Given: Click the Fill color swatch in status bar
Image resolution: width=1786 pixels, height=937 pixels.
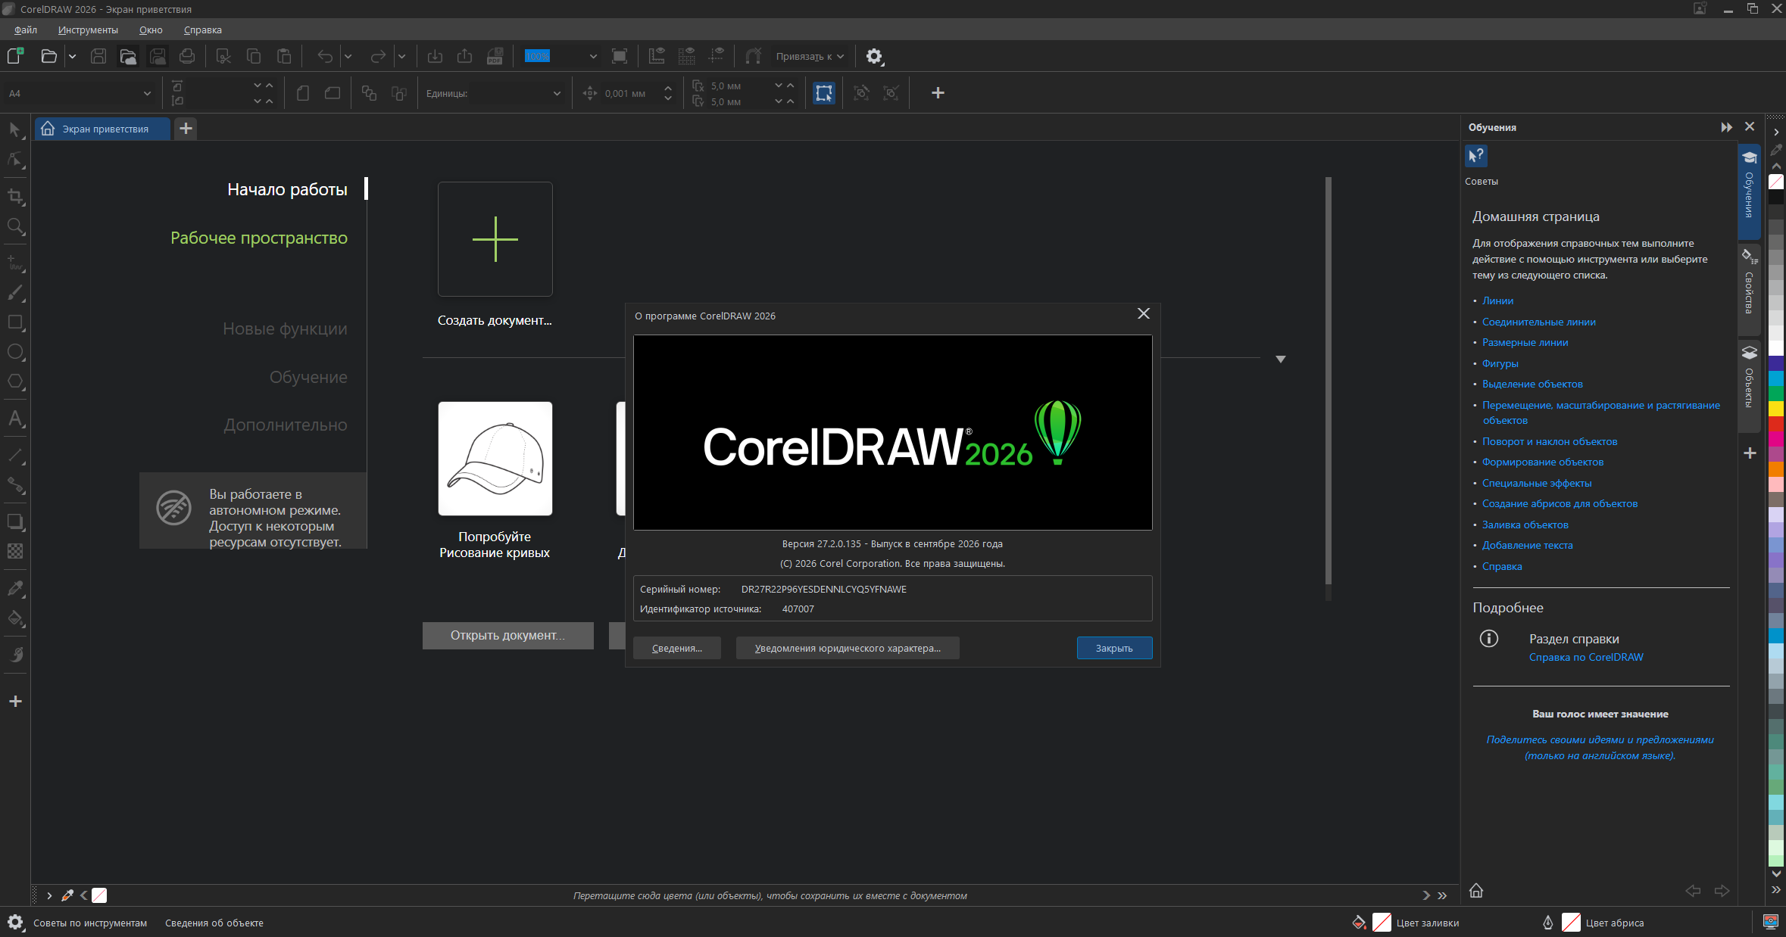Looking at the screenshot, I should (x=1382, y=922).
